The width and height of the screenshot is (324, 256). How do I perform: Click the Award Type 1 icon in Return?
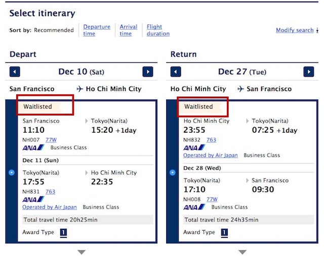point(224,233)
